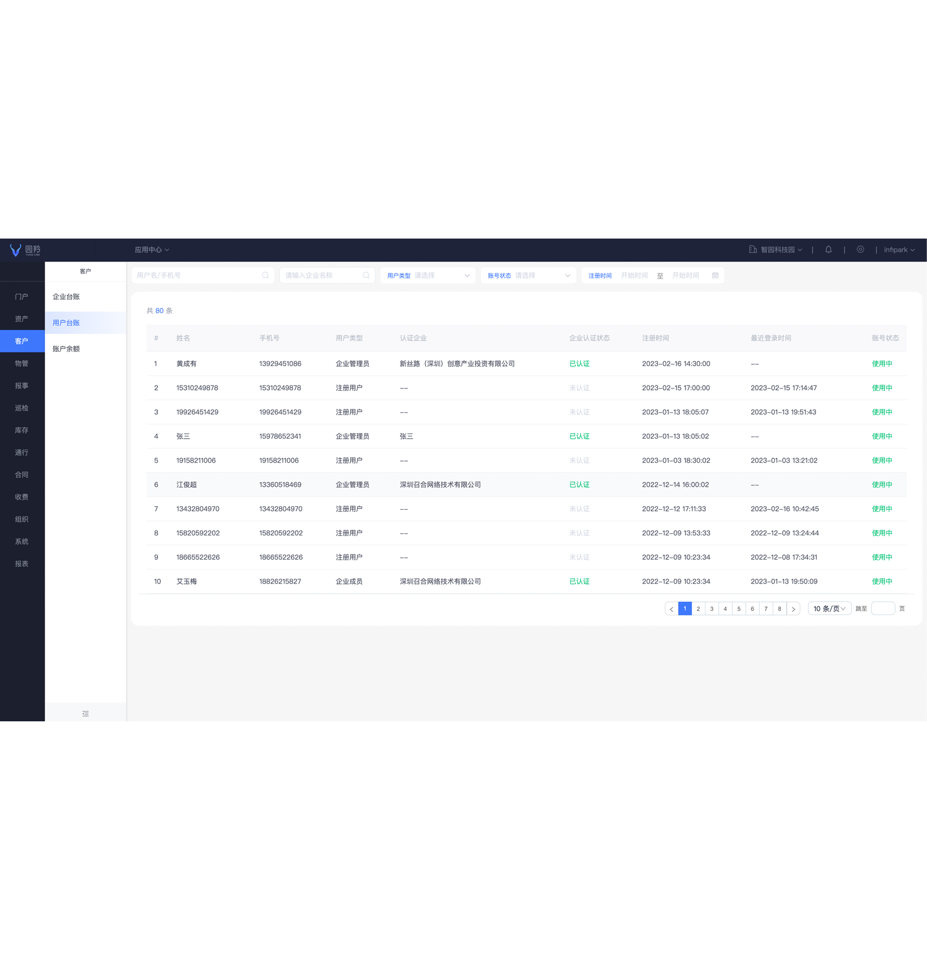This screenshot has width=927, height=961.
Task: Open the calendar icon for registration time
Action: point(715,275)
